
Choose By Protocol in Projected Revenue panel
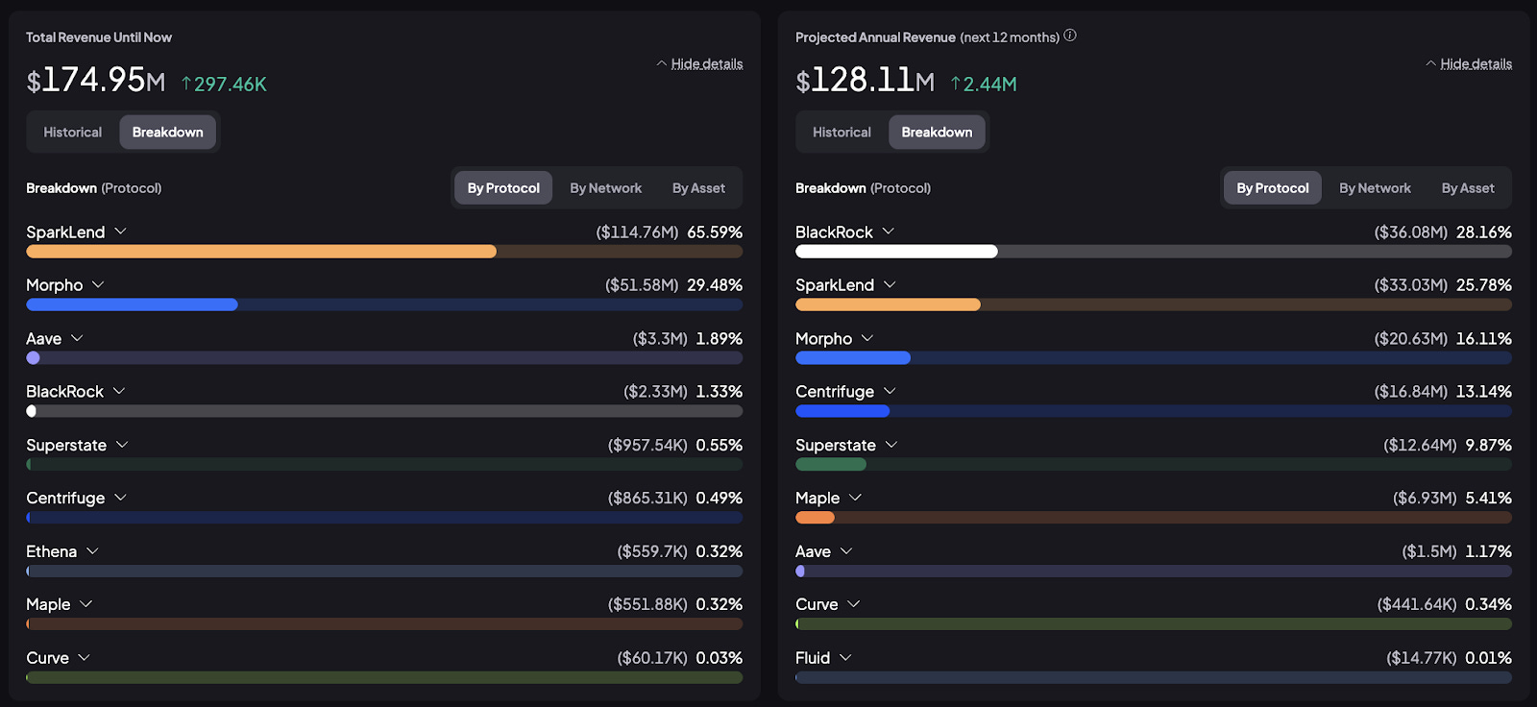(x=1273, y=188)
